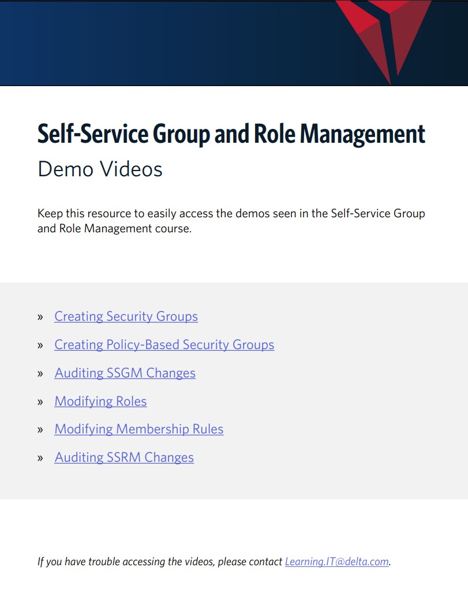Open the Auditing SSGM Changes link
Screen dimensions: 468x608
click(x=125, y=373)
